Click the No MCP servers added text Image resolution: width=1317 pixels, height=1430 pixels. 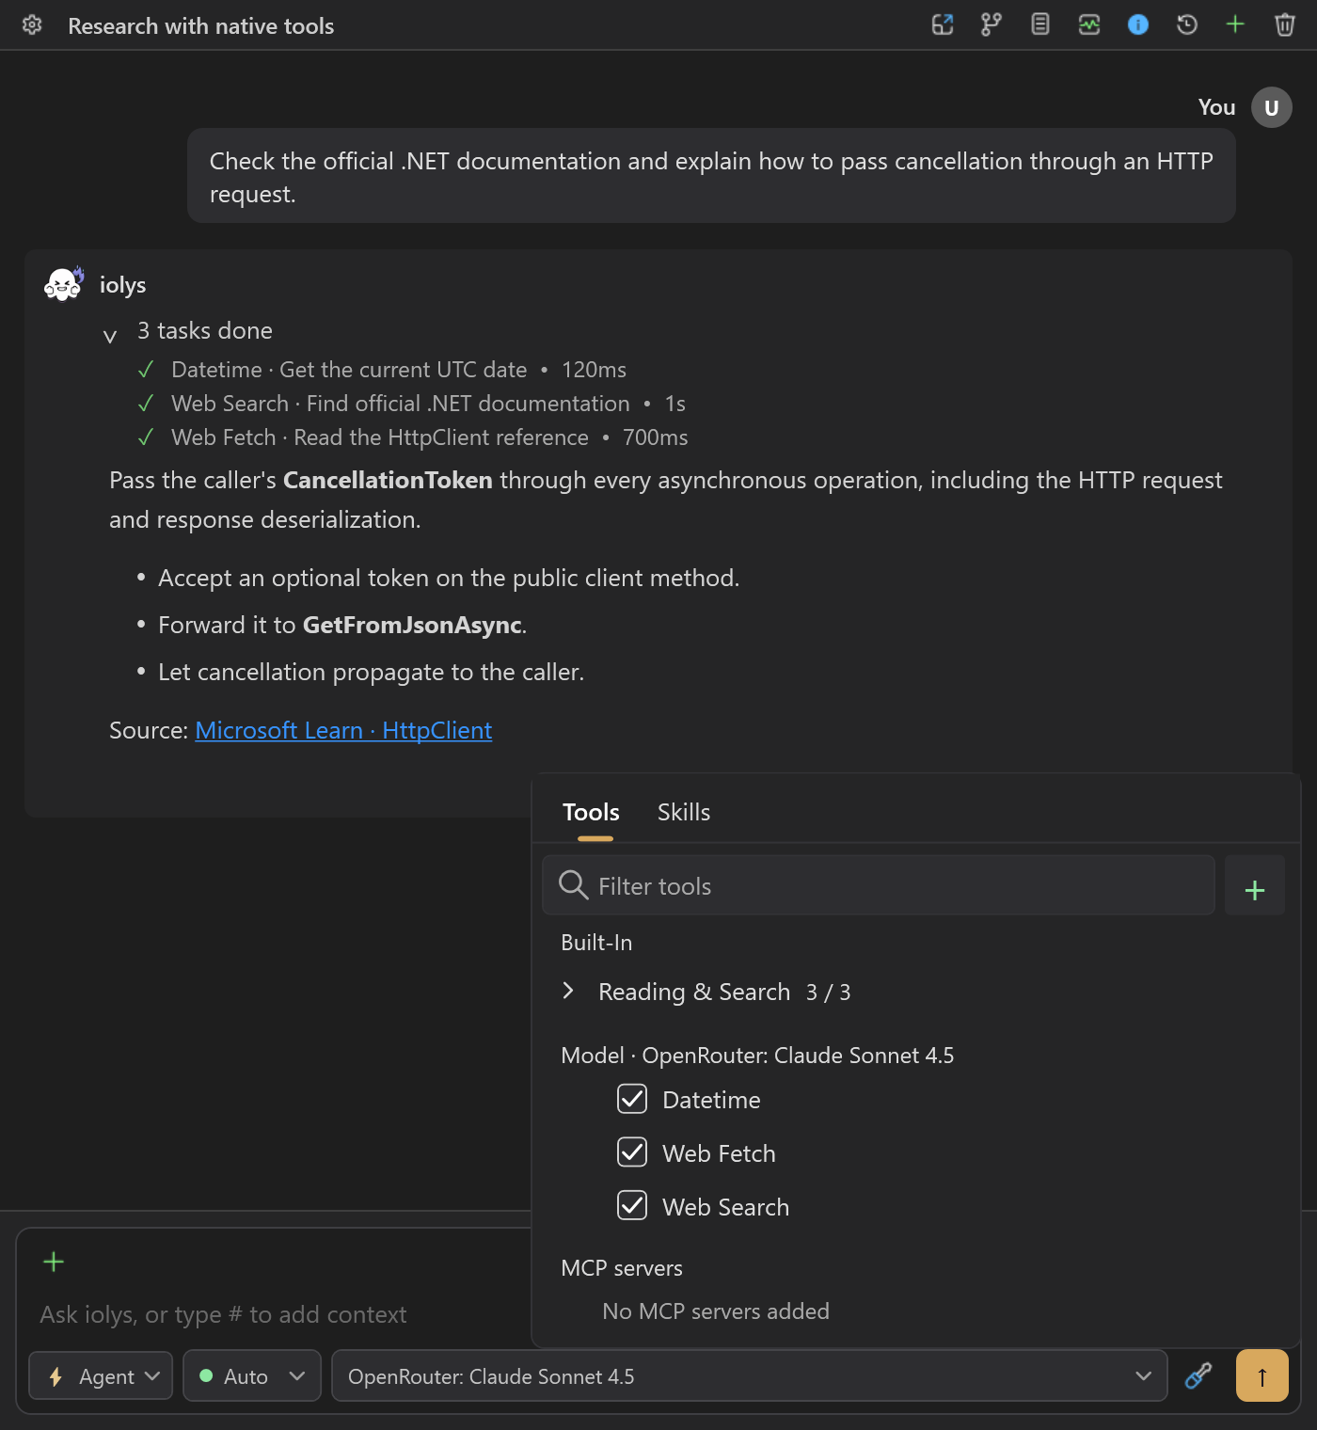(716, 1311)
